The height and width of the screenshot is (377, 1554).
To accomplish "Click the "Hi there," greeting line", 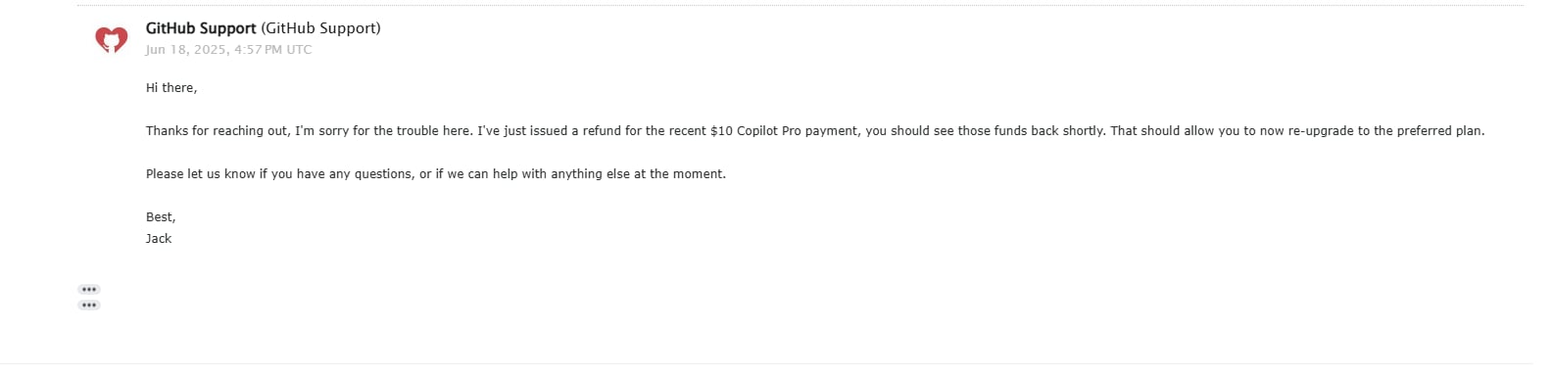I will click(x=171, y=88).
